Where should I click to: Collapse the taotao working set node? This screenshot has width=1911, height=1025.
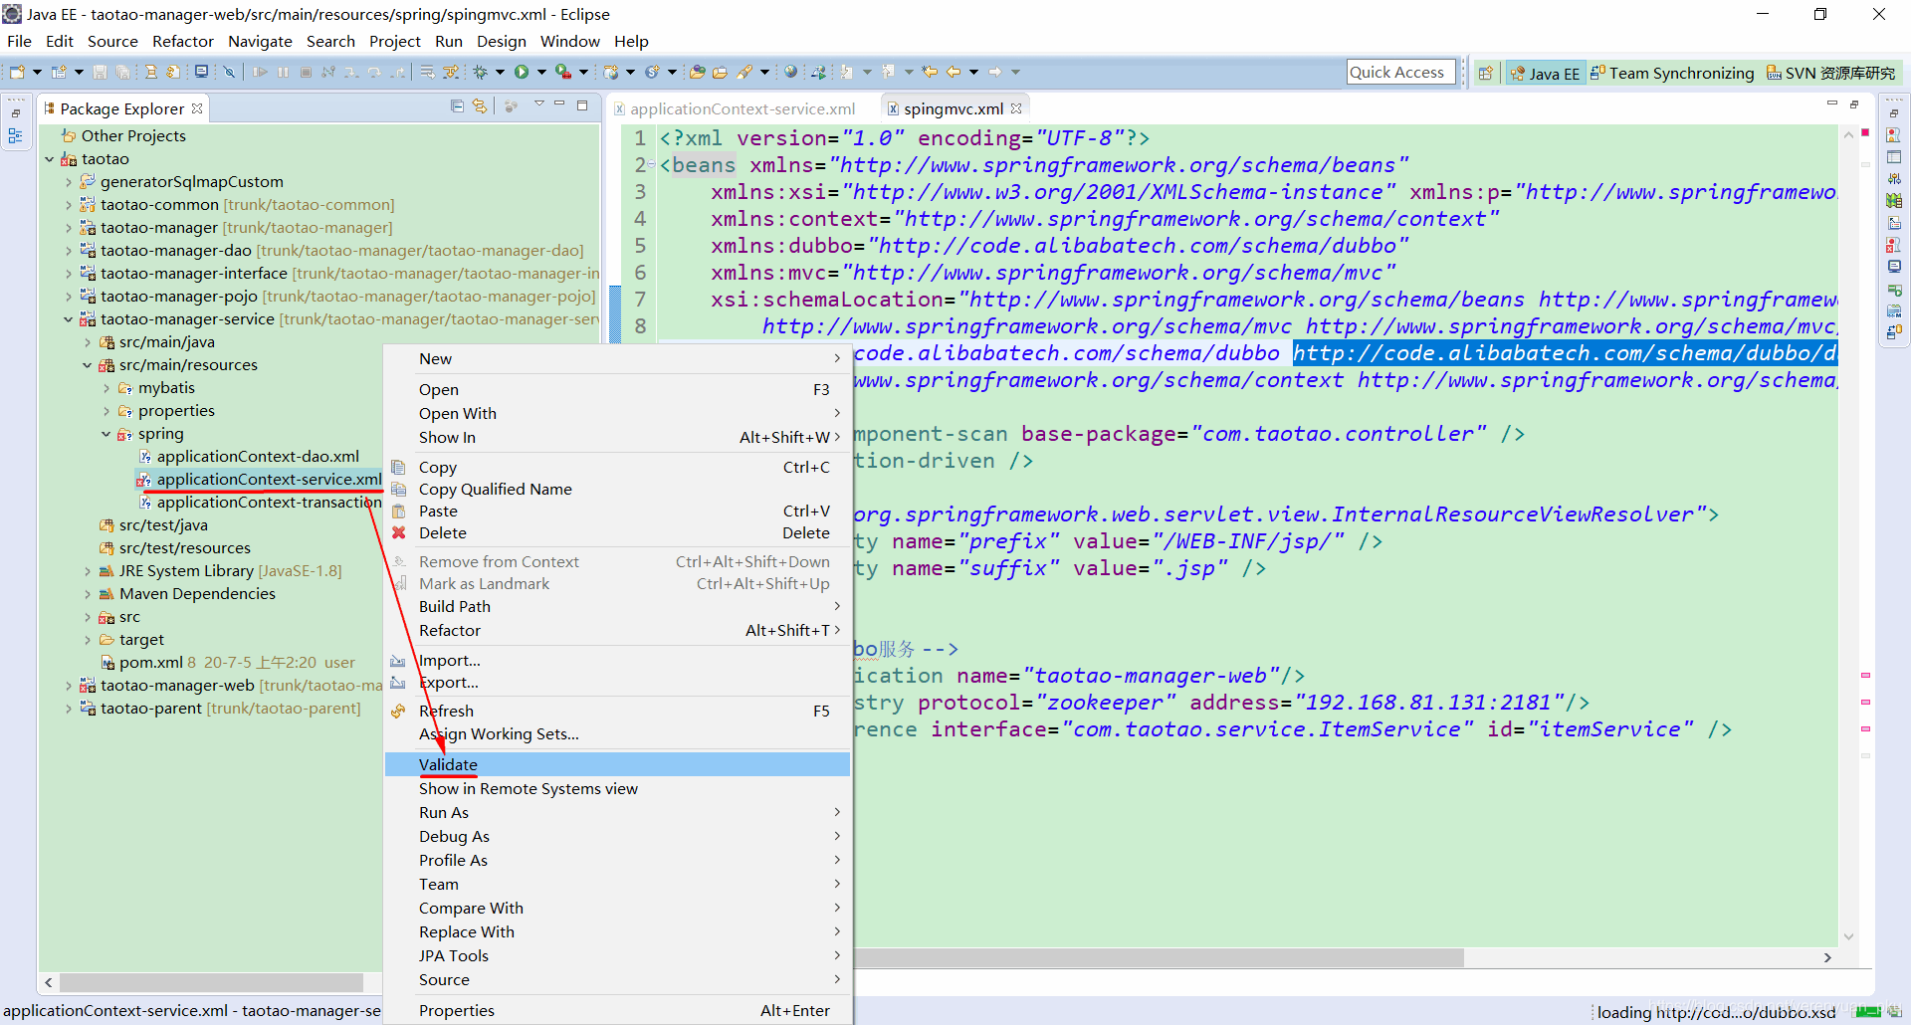pos(50,159)
